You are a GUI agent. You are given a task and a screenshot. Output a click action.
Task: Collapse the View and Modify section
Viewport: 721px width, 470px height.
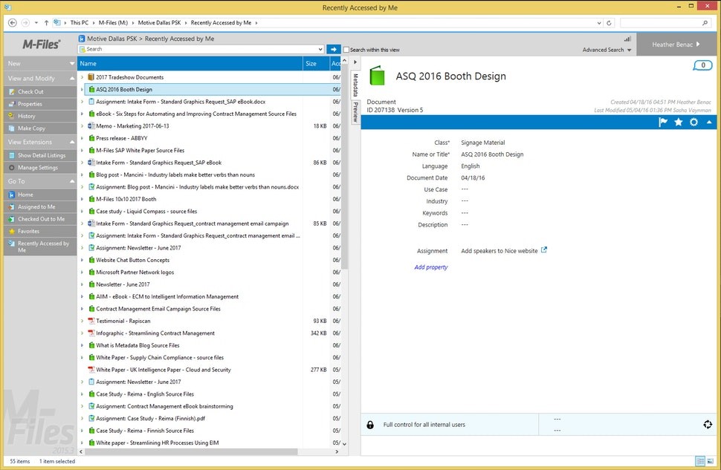(72, 78)
